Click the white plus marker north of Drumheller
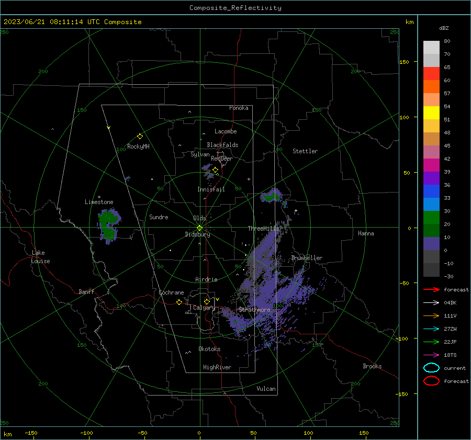 tap(296, 211)
